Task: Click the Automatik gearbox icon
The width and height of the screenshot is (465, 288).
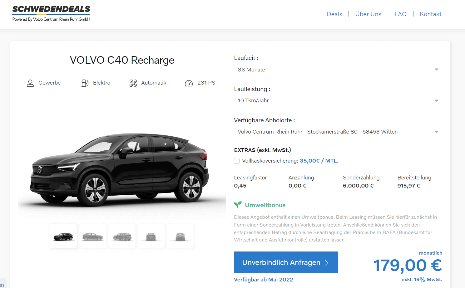Action: pyautogui.click(x=133, y=83)
